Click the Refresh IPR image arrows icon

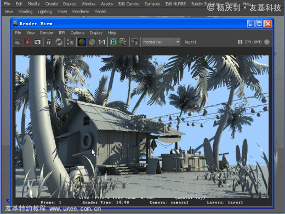pos(59,42)
